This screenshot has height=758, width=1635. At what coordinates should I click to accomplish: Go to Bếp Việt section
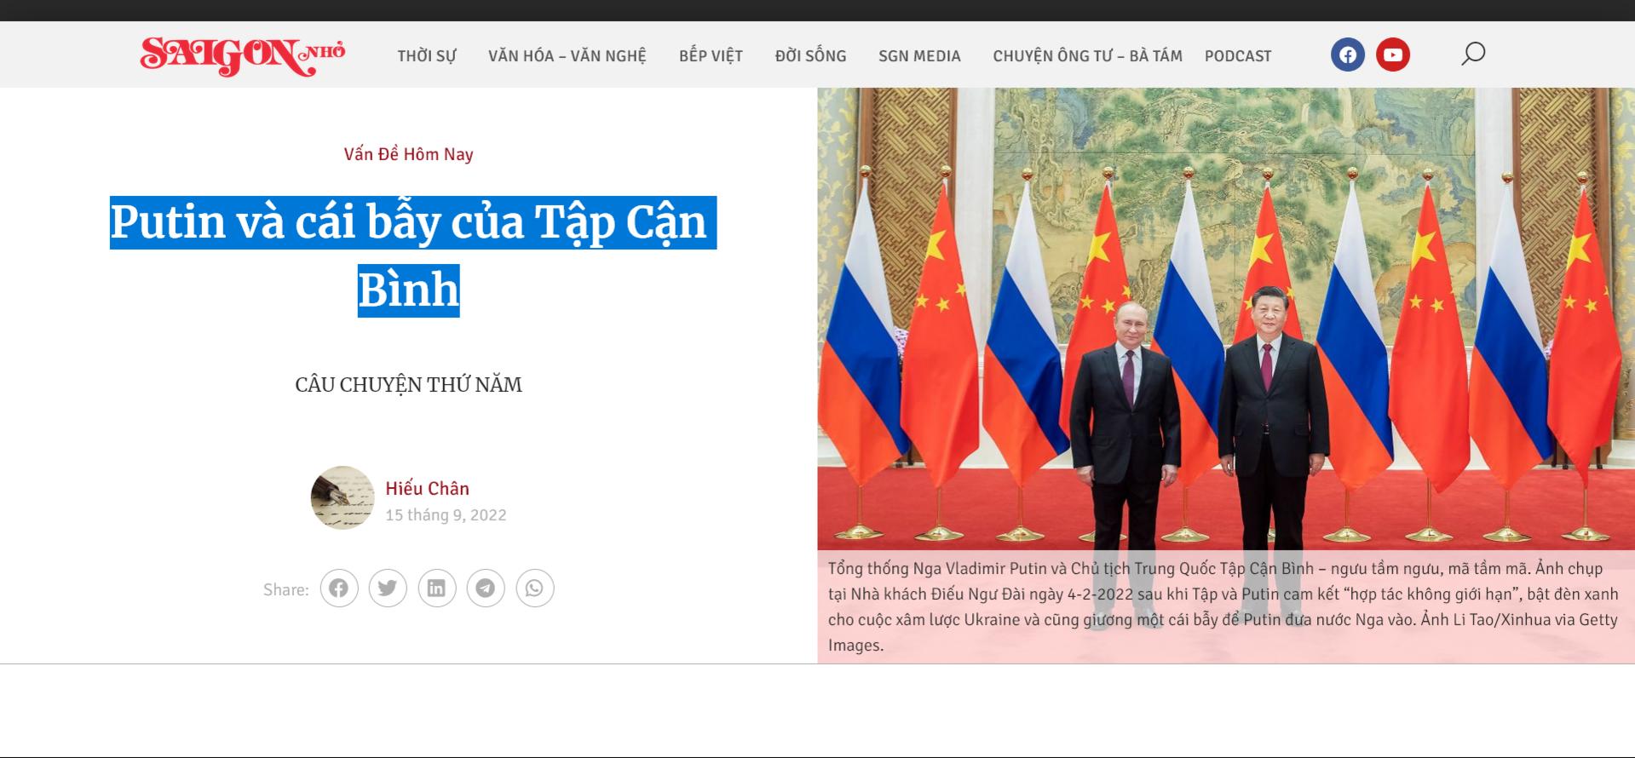pos(711,56)
